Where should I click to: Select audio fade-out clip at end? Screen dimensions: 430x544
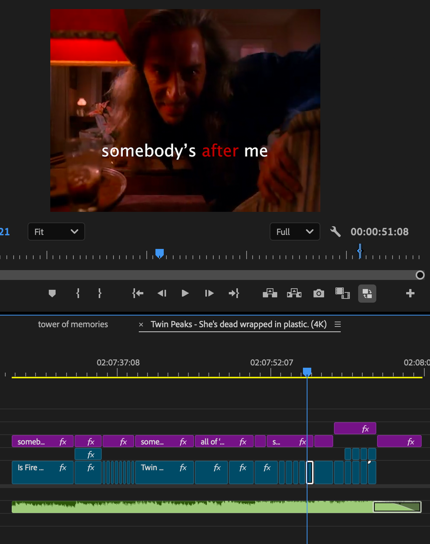[x=397, y=507]
